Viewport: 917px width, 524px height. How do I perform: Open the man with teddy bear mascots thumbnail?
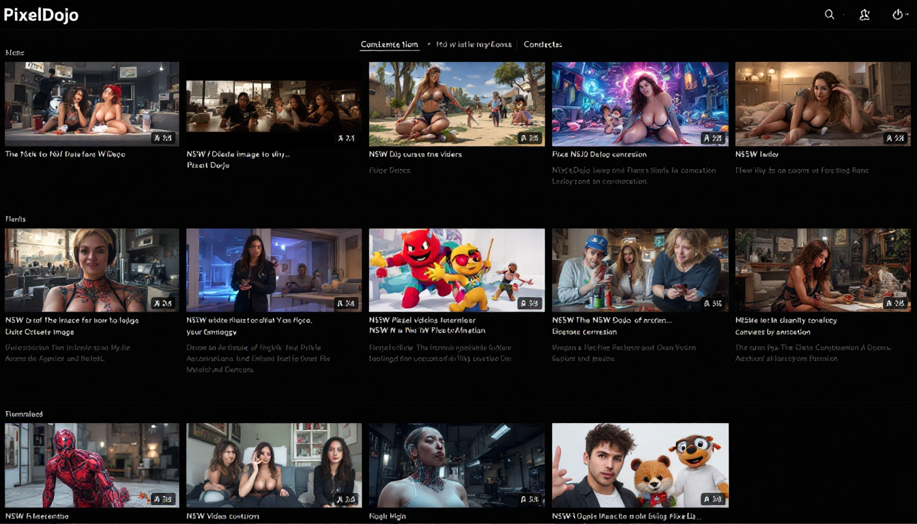pyautogui.click(x=639, y=465)
